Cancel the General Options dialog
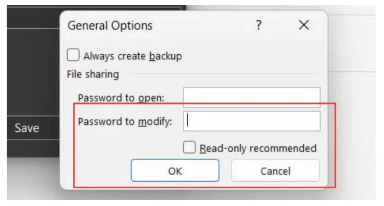The height and width of the screenshot is (206, 384). [x=275, y=171]
